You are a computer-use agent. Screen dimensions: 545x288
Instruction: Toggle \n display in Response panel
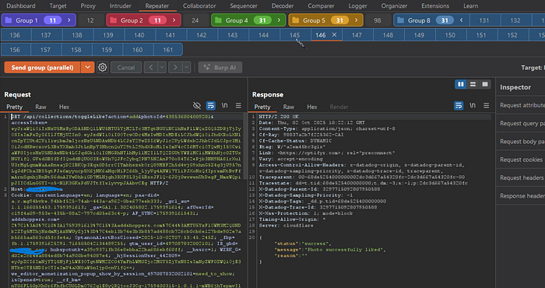pyautogui.click(x=473, y=106)
